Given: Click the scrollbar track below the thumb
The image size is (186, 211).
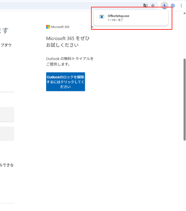Looking at the screenshot, I should [x=184, y=175].
